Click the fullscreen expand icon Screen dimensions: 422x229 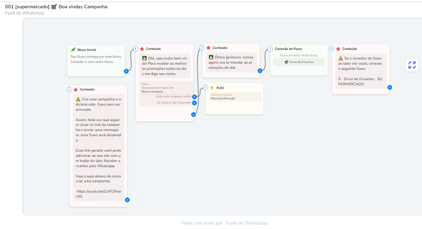pyautogui.click(x=412, y=65)
